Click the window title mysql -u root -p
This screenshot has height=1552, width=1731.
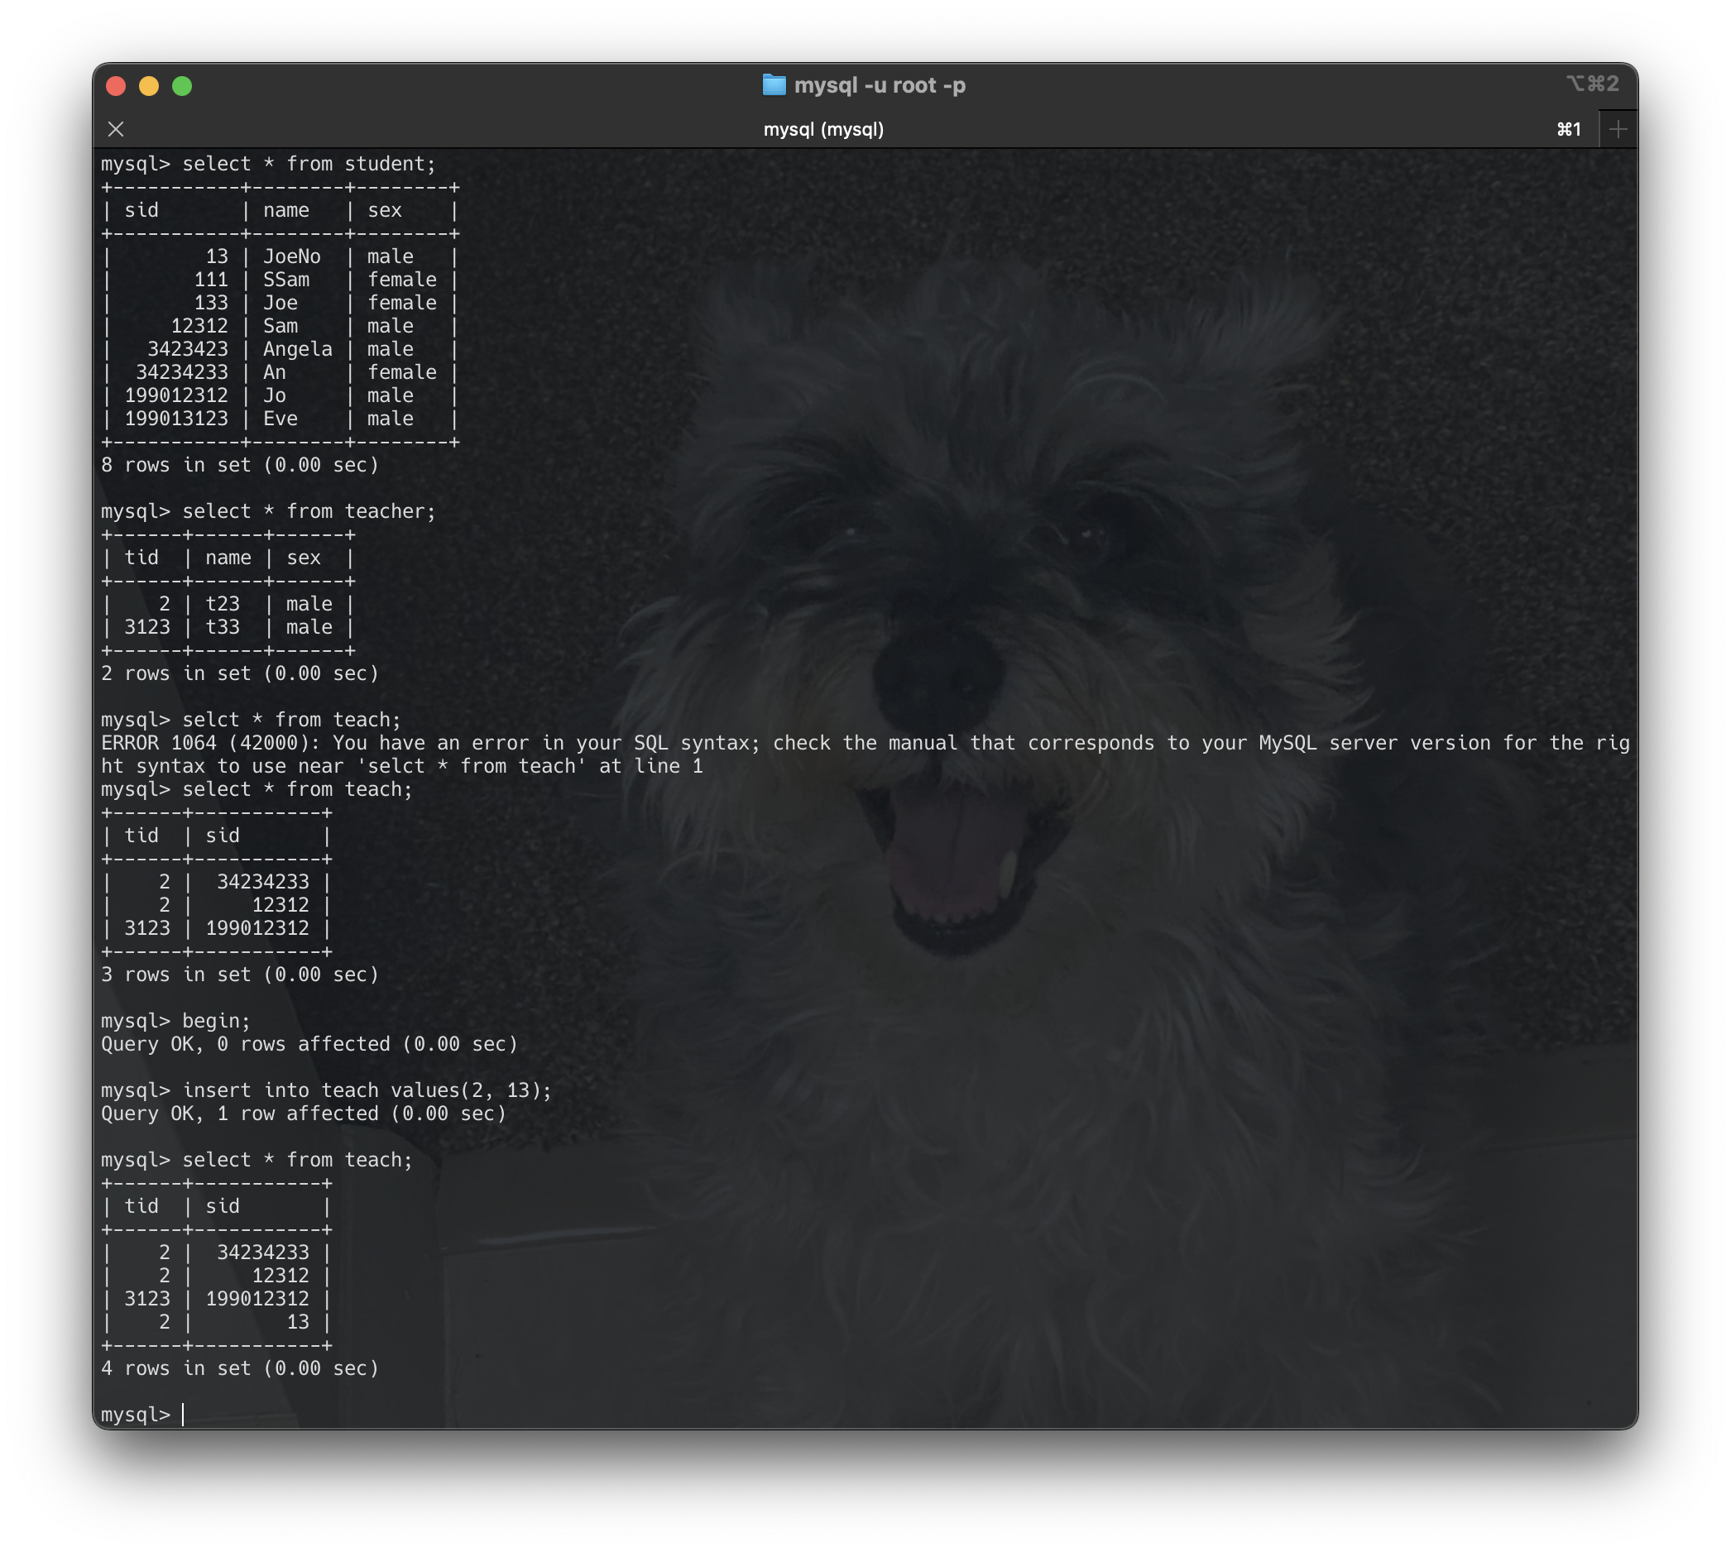click(880, 84)
